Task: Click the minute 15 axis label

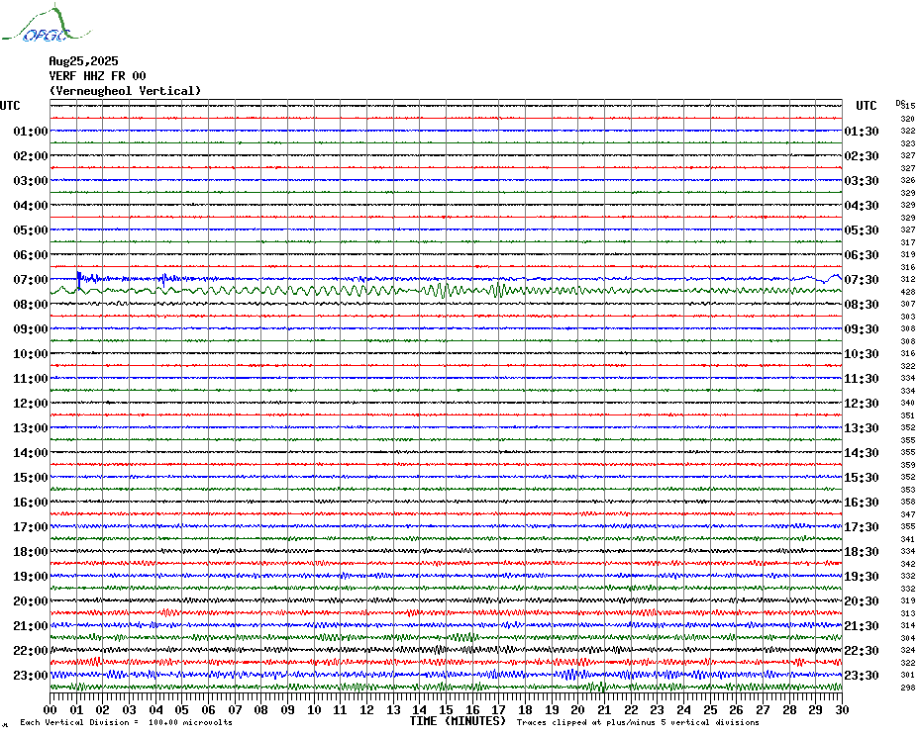Action: tap(447, 710)
